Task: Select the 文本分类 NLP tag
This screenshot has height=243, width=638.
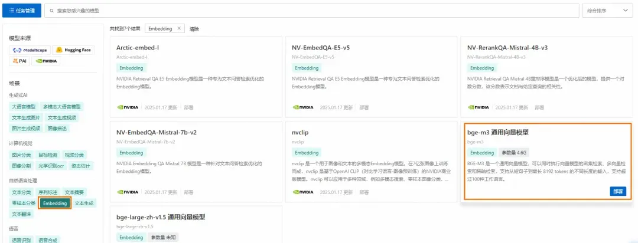Action: pos(22,192)
